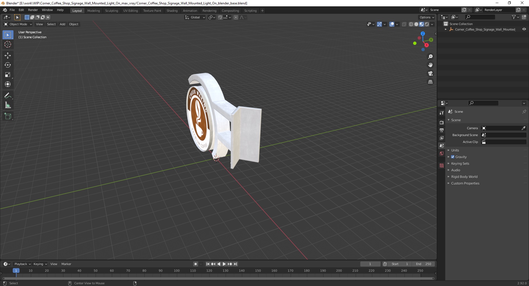
Task: Click the End frame 250 field
Action: click(424, 264)
